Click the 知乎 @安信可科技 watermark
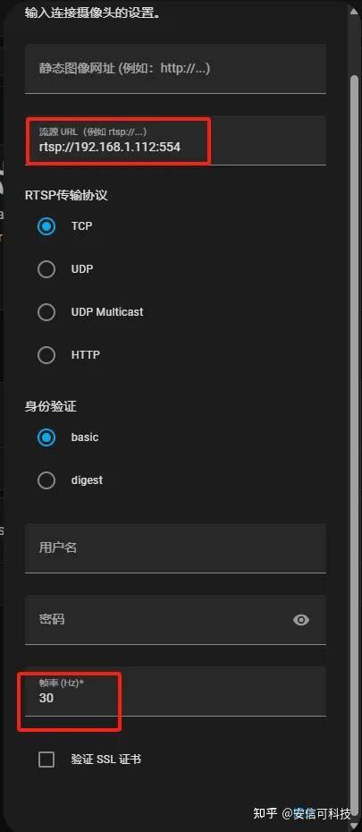This screenshot has height=832, width=362. [x=301, y=813]
